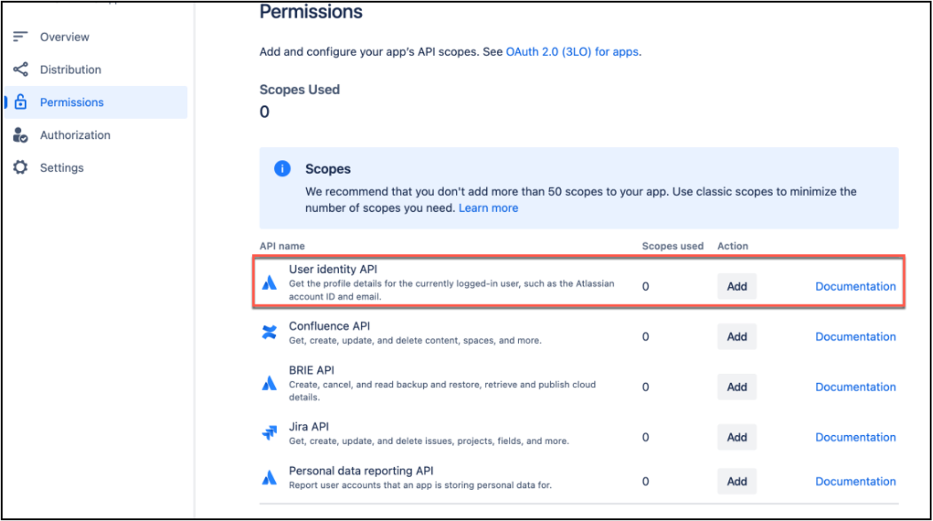Viewport: 933px width, 521px height.
Task: Open the OAuth 2.0 (3LO) for apps link
Action: coord(572,52)
